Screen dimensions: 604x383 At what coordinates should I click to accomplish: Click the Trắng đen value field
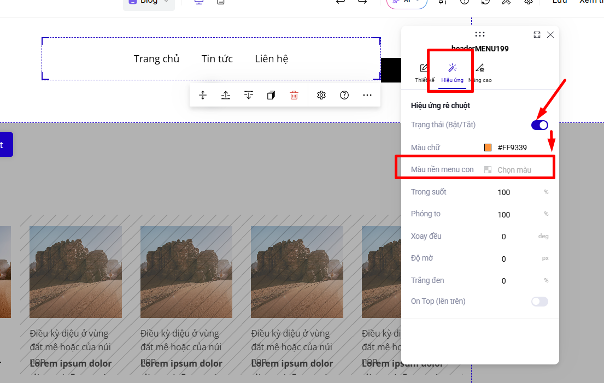[504, 281]
